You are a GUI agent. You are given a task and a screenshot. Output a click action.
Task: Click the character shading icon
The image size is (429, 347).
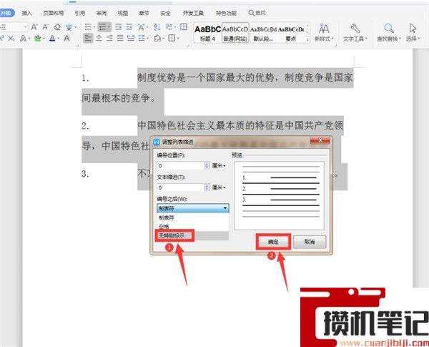tap(66, 38)
